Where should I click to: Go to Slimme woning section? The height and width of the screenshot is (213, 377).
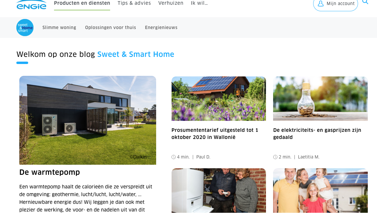59,28
